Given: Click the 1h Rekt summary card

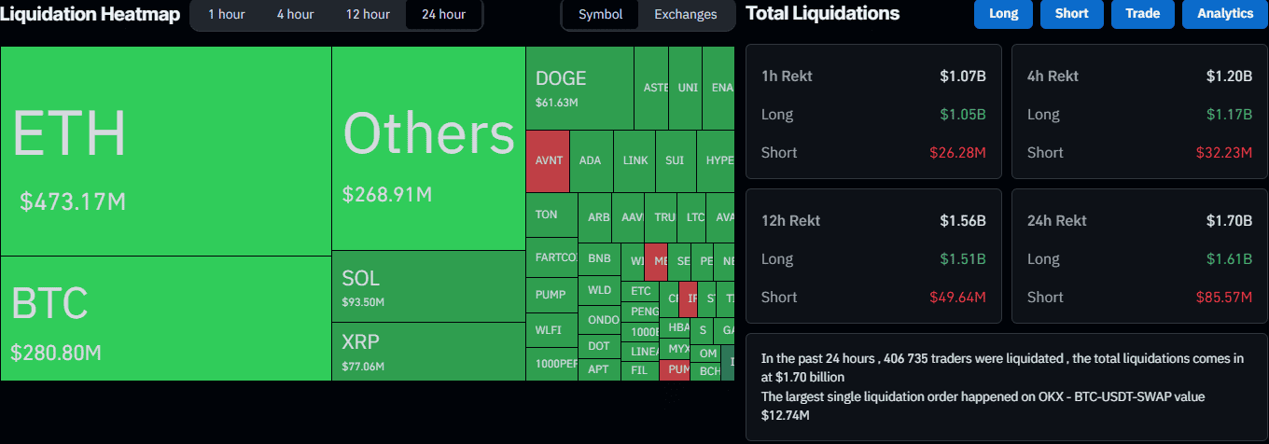Looking at the screenshot, I should point(872,111).
